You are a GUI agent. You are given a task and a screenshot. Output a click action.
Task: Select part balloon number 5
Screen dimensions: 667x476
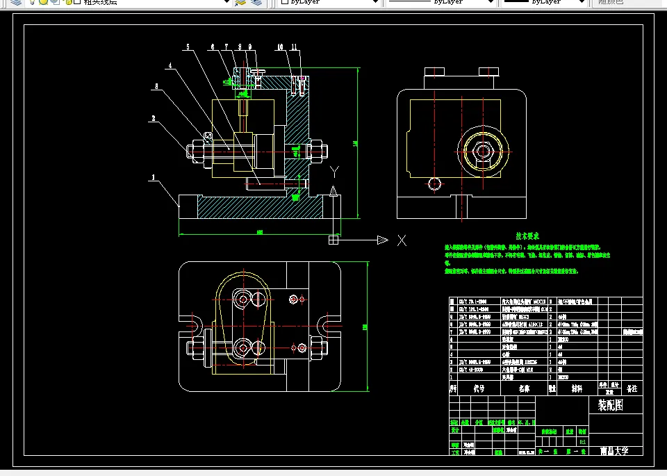(188, 47)
